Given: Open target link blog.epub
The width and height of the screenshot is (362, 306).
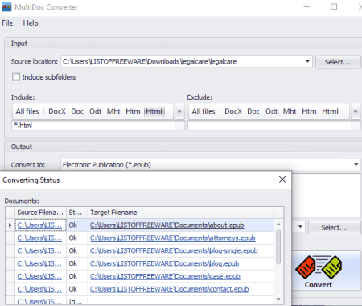Looking at the screenshot, I should point(164,263).
